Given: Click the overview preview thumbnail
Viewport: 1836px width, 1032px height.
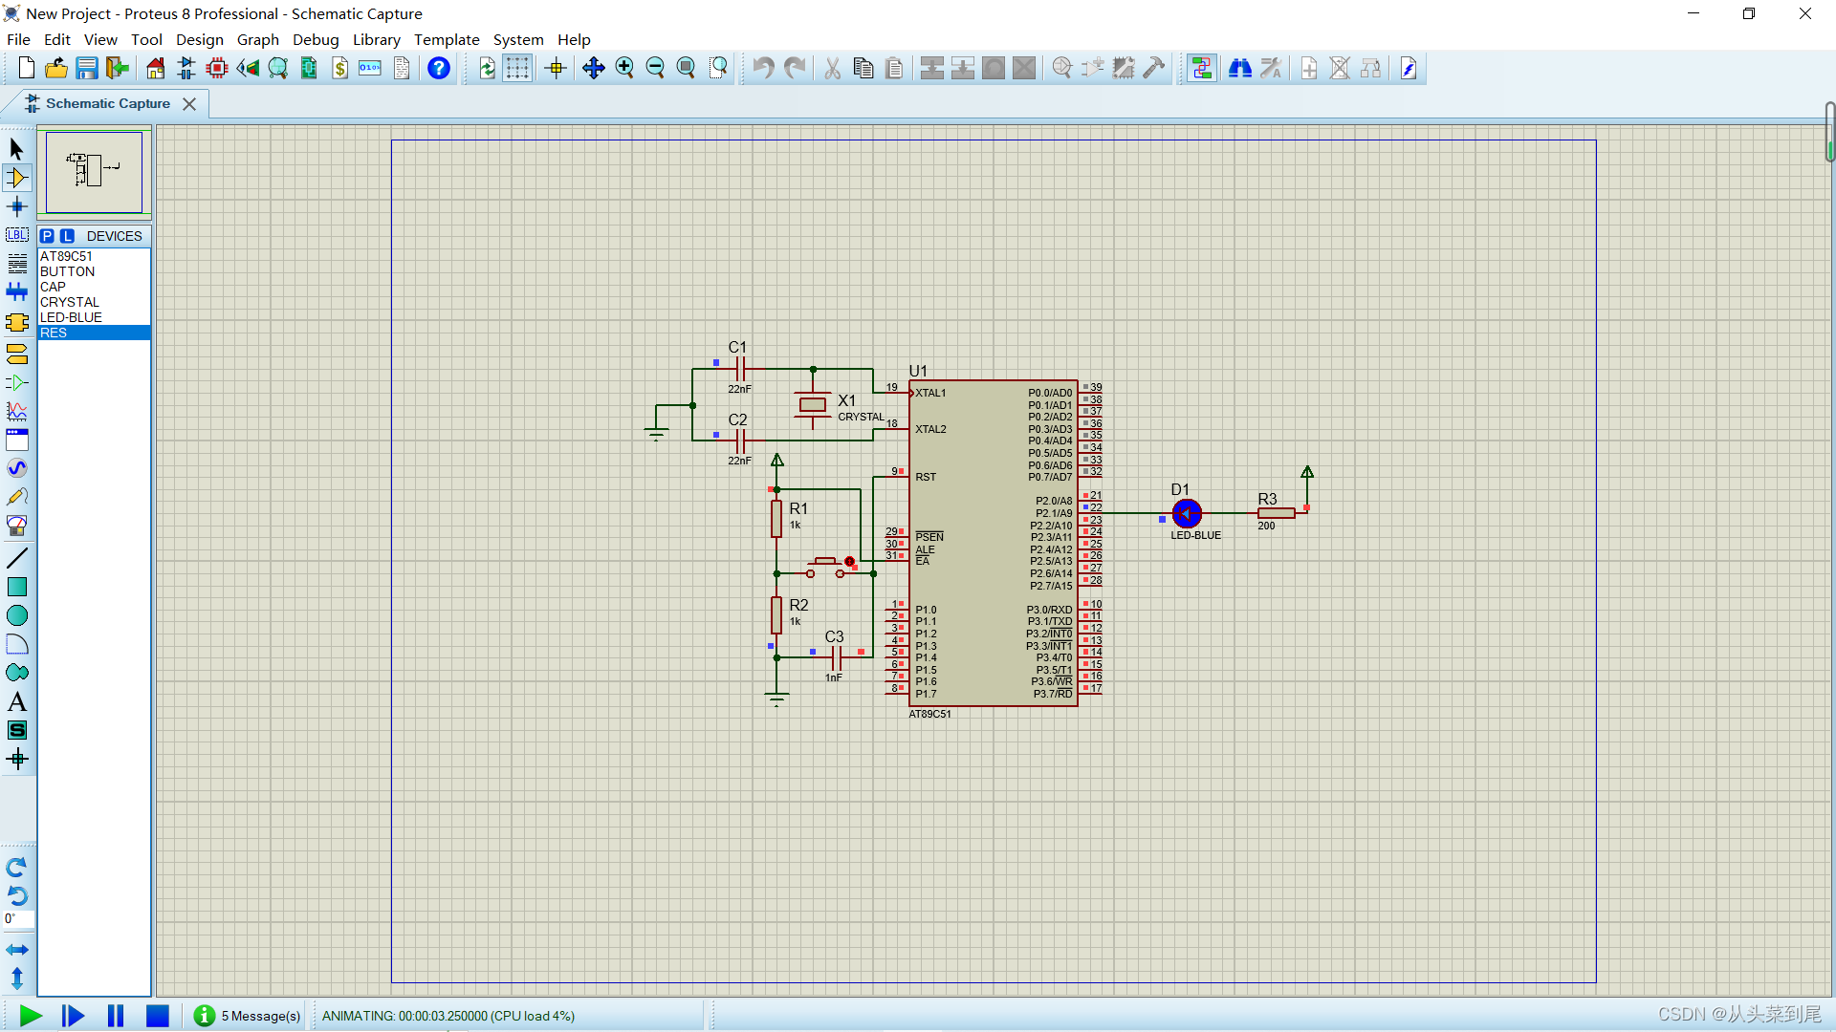Looking at the screenshot, I should coord(94,172).
